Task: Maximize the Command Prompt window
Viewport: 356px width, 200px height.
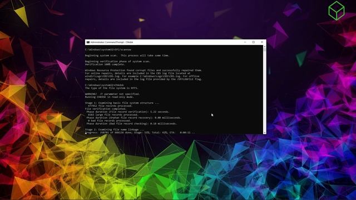Action: (x=254, y=42)
